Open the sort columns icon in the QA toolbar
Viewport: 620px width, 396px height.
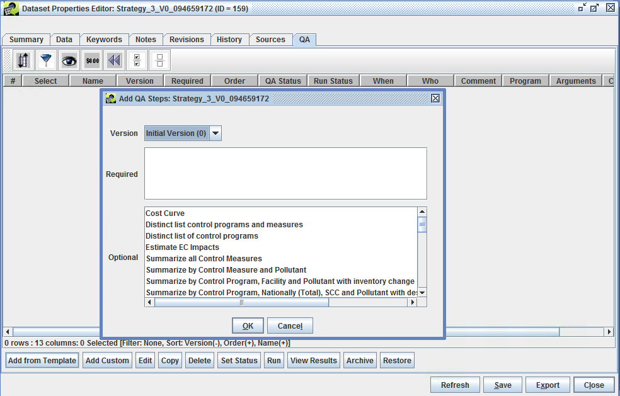click(x=23, y=60)
